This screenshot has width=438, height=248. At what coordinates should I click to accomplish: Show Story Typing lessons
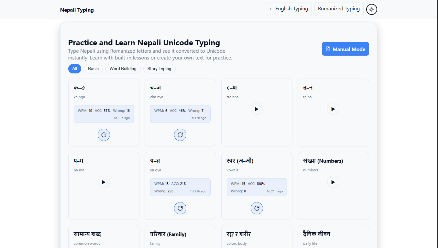(159, 69)
